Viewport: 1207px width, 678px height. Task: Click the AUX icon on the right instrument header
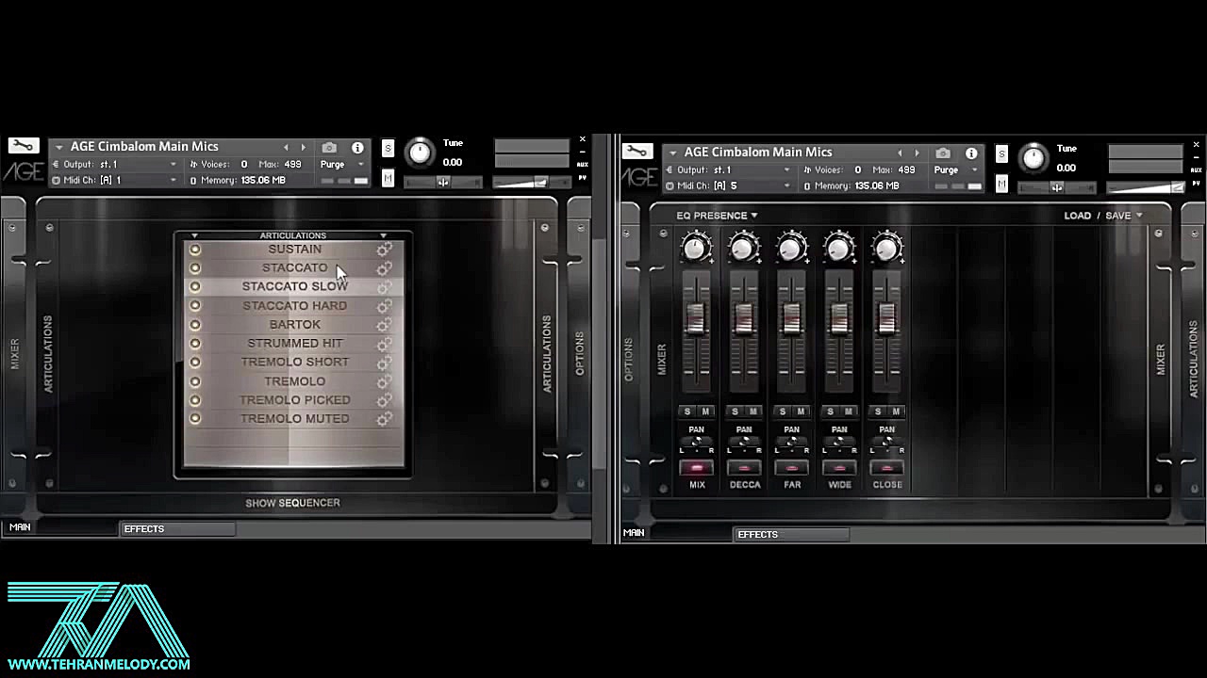pyautogui.click(x=1196, y=169)
